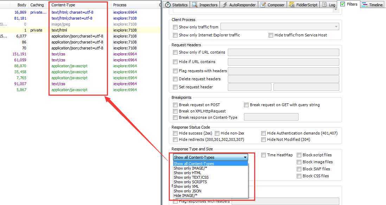Click the Show only if URL contains field

283,52
